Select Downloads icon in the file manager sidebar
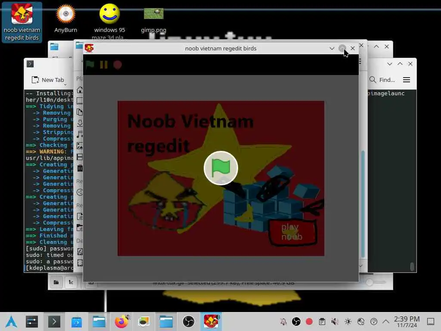 (80, 123)
